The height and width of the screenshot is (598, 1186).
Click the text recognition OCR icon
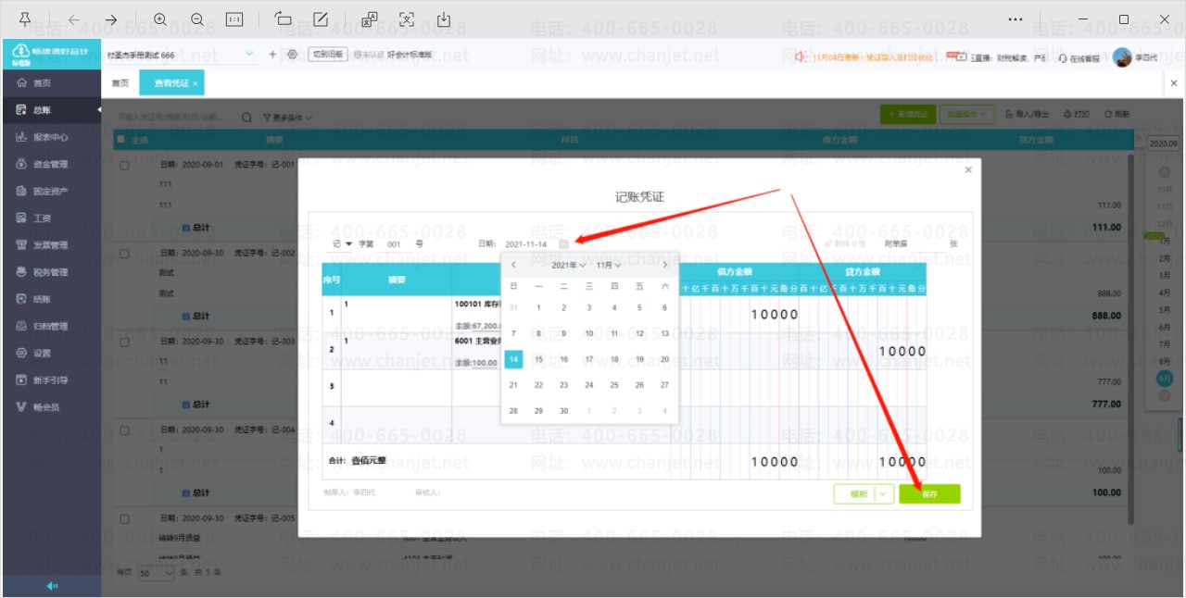[x=407, y=19]
